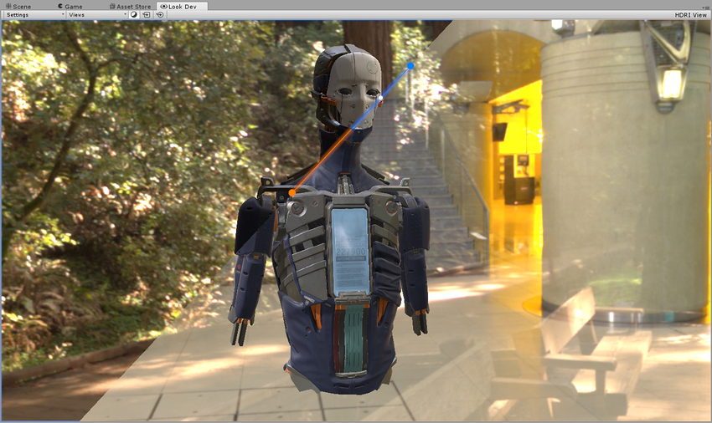
Task: Switch to the Game tab
Action: click(70, 7)
